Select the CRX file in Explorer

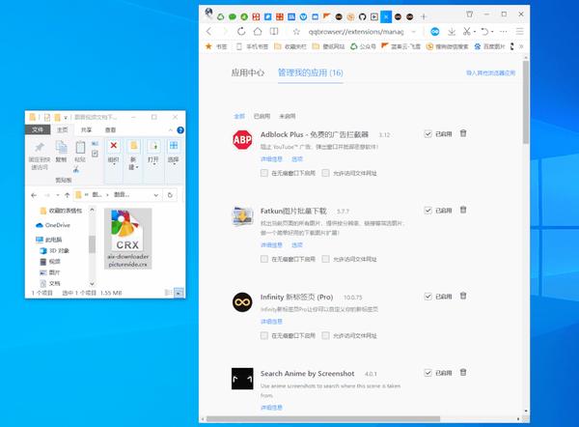[x=127, y=239]
